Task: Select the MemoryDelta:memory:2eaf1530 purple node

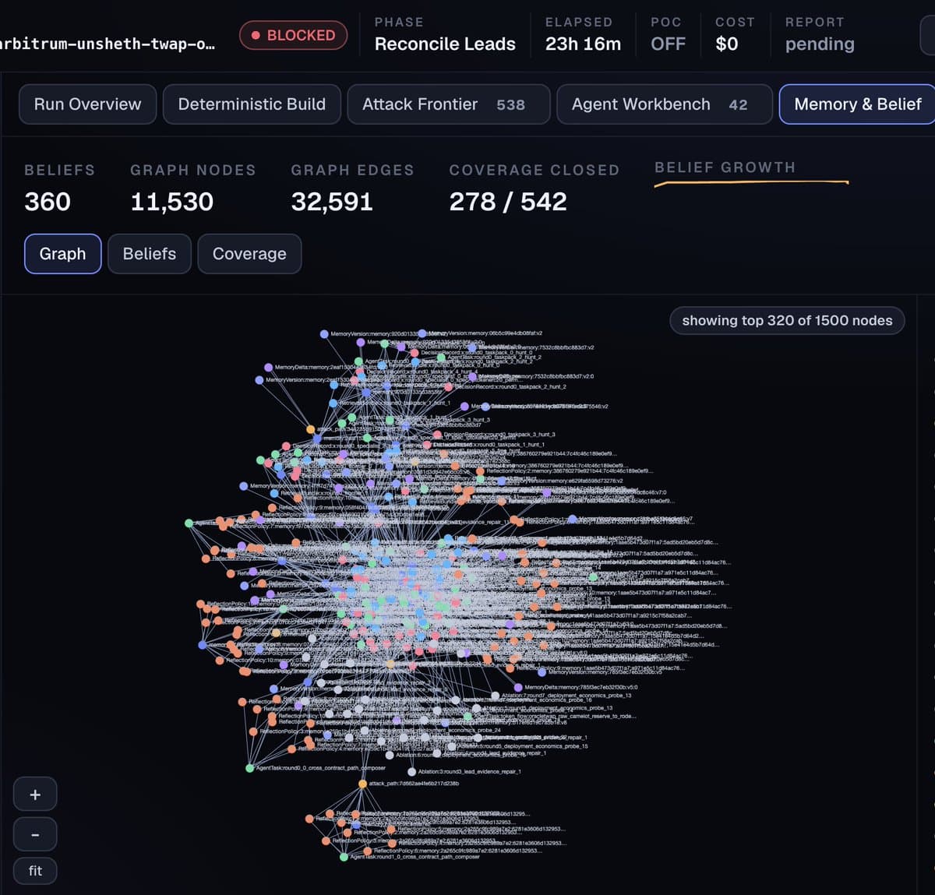Action: [x=268, y=367]
